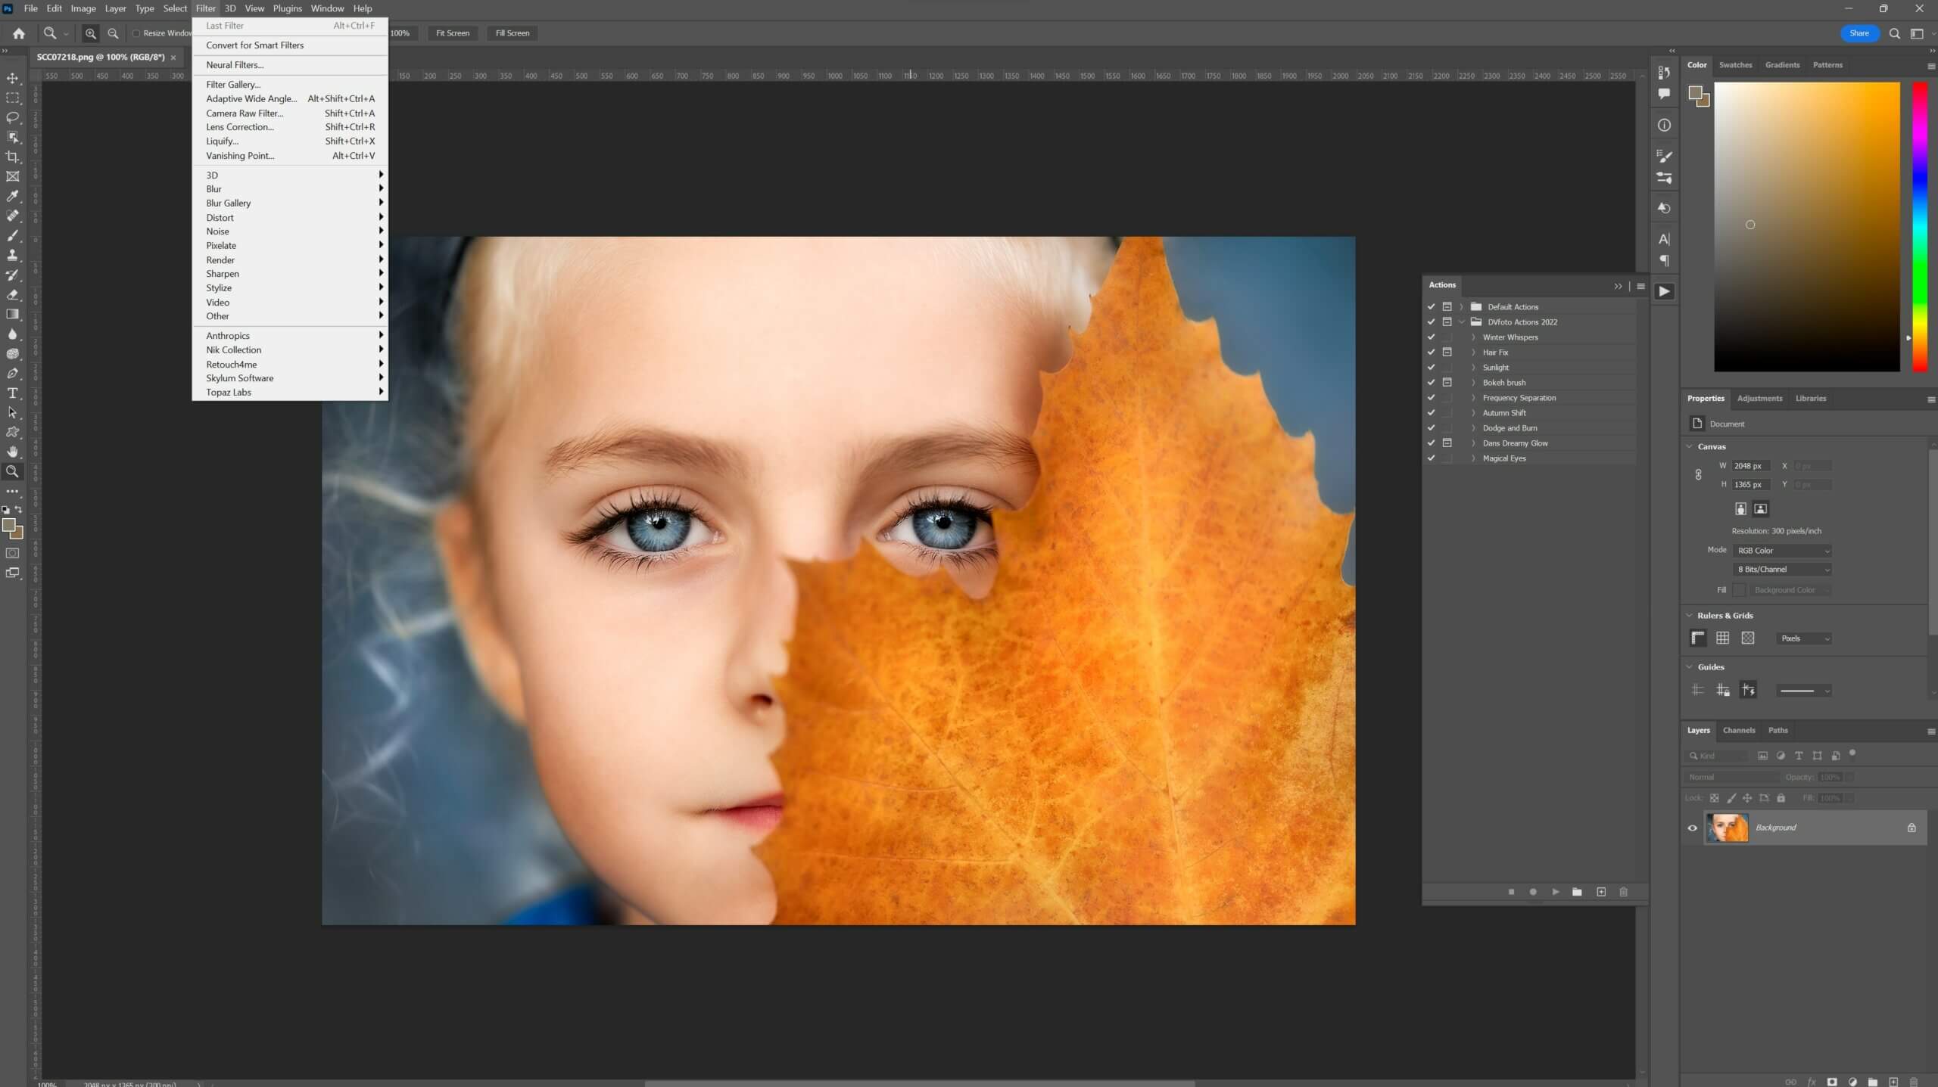This screenshot has height=1087, width=1938.
Task: Open the Blur submenu in Filter menu
Action: pos(290,189)
